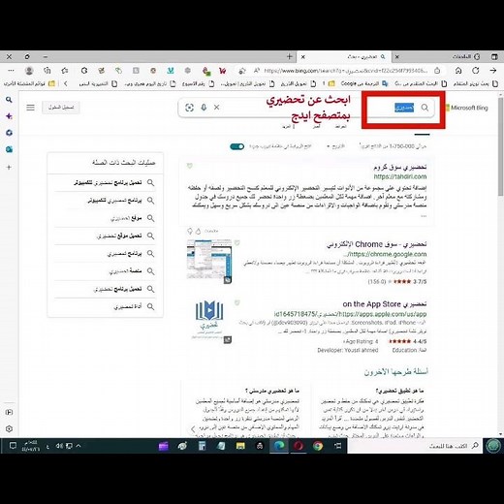
Task: Click the Bing search magnifier icon
Action: [425, 108]
